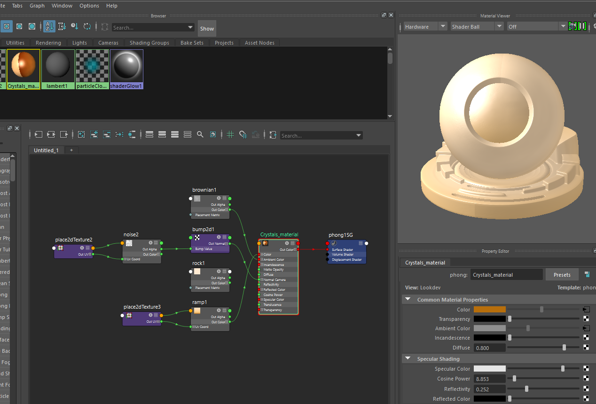The width and height of the screenshot is (596, 404).
Task: Switch to the Shading Groups tab
Action: coord(149,43)
